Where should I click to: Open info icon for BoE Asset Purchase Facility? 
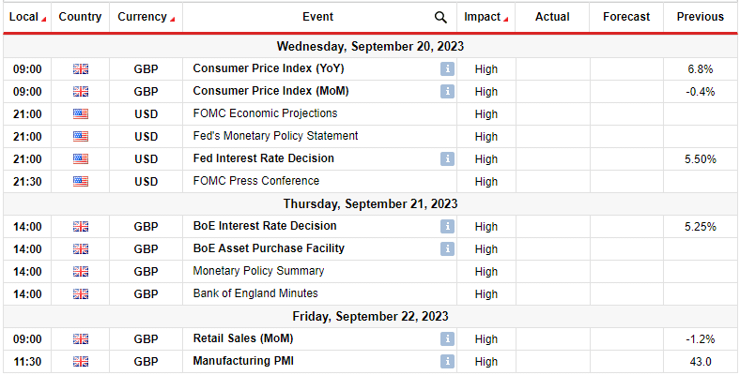[447, 248]
